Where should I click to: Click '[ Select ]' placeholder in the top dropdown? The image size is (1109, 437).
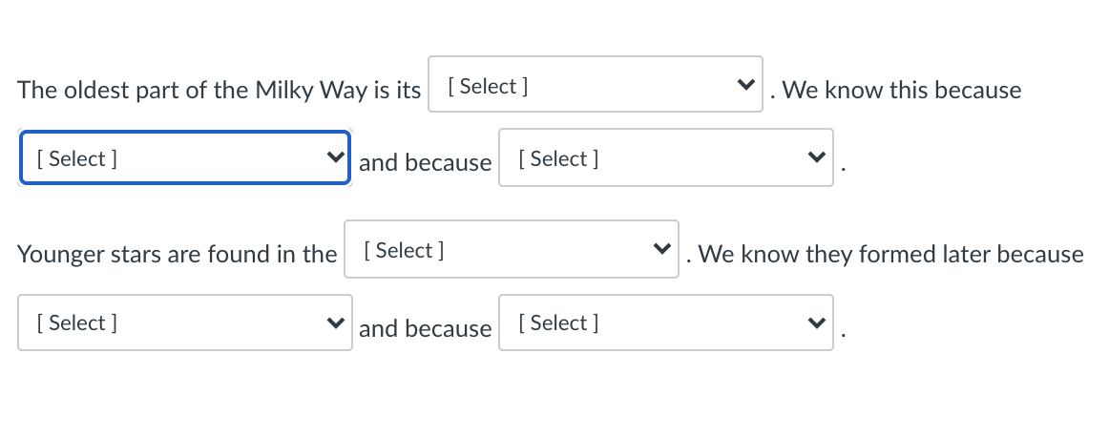click(488, 86)
